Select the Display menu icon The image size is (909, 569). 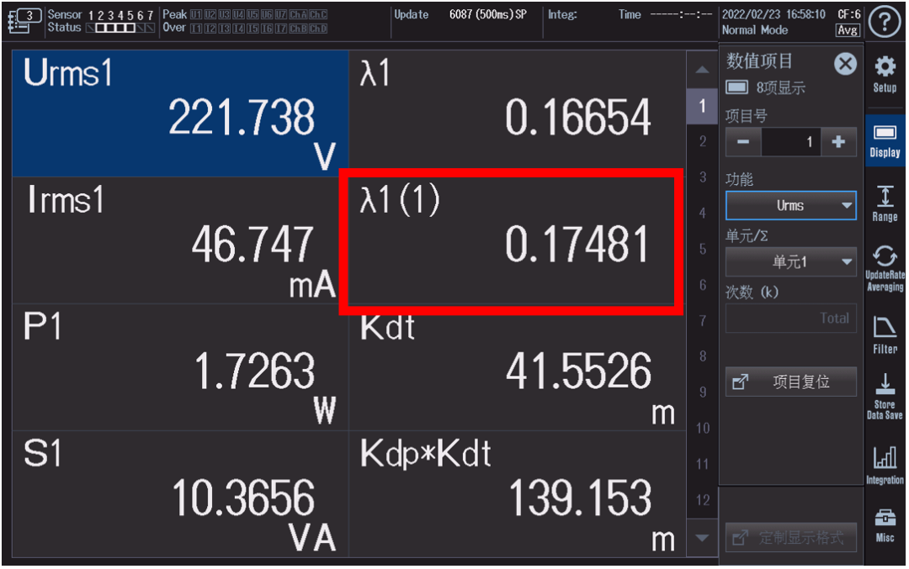point(884,141)
